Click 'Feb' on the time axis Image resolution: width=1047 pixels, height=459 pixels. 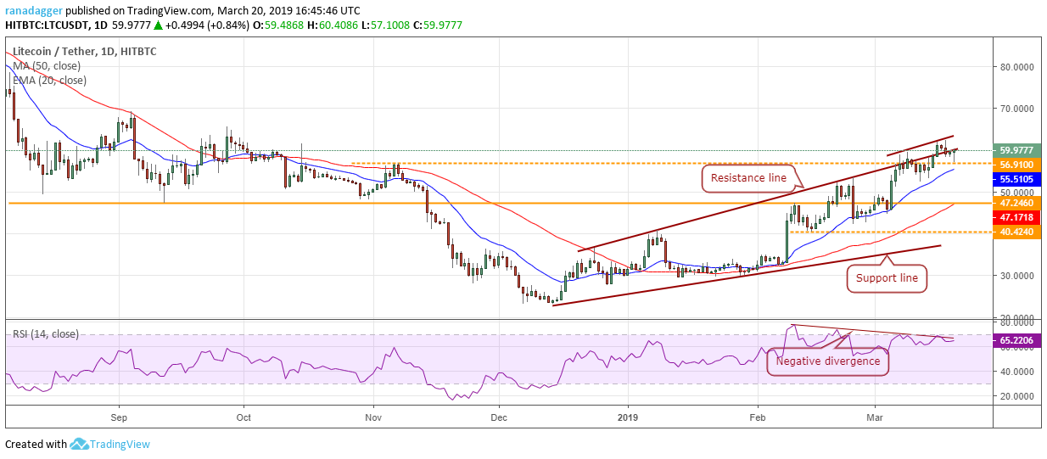click(757, 417)
